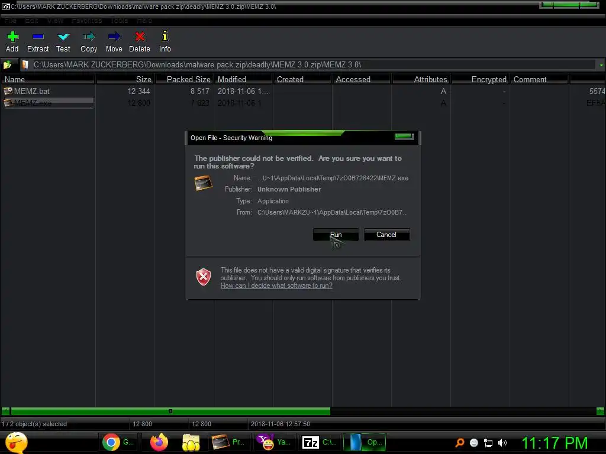Image resolution: width=606 pixels, height=454 pixels.
Task: Sort by Comment column header
Action: coord(539,79)
